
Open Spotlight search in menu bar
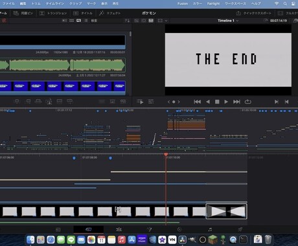(285, 4)
